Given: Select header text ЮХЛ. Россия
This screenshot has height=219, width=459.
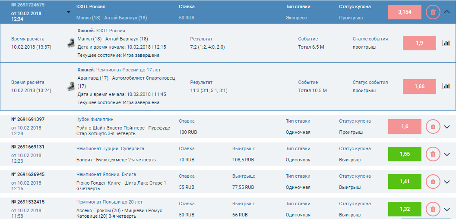Looking at the screenshot, I should pyautogui.click(x=91, y=6).
